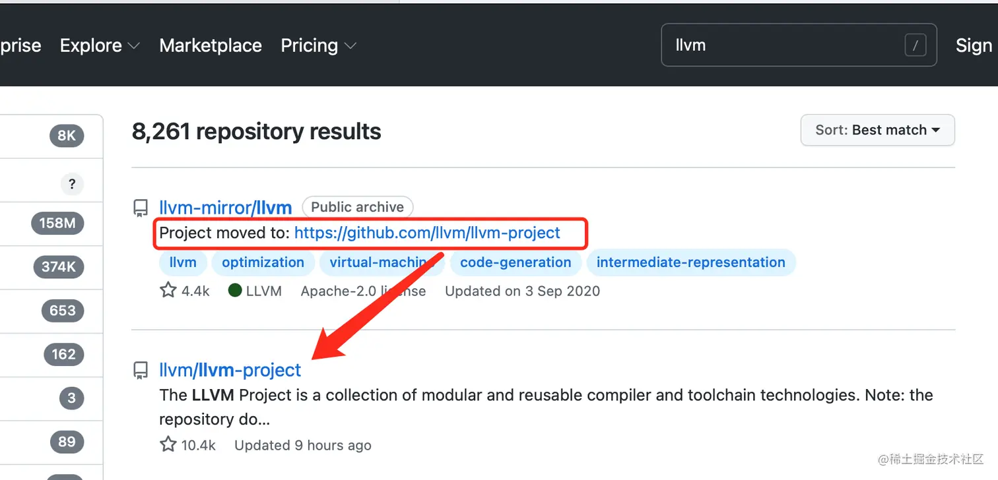This screenshot has width=998, height=480.
Task: Open the Marketplace menu item
Action: [x=210, y=45]
